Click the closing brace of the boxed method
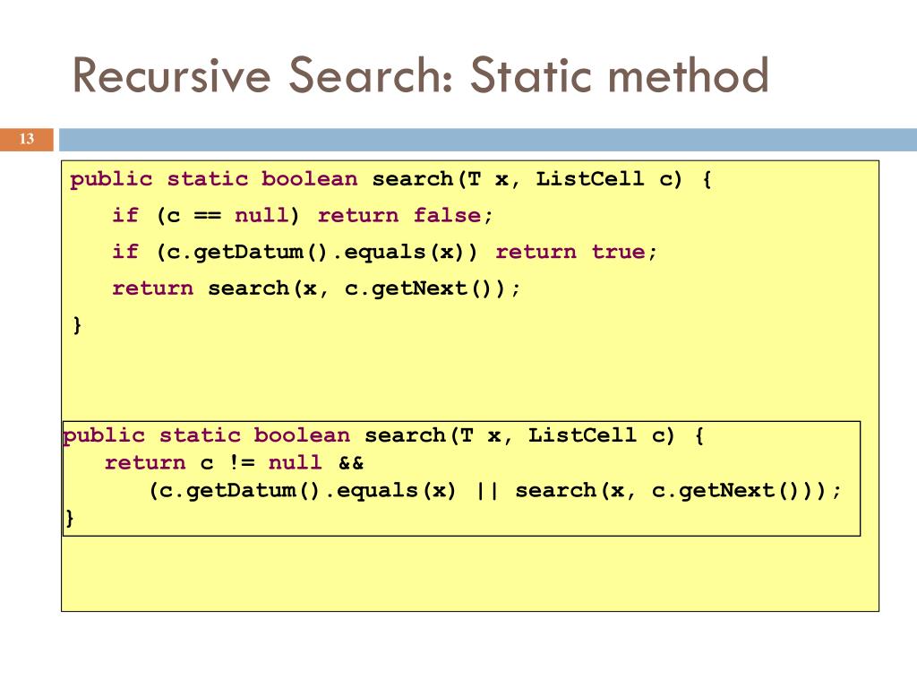The height and width of the screenshot is (688, 917). [x=70, y=518]
